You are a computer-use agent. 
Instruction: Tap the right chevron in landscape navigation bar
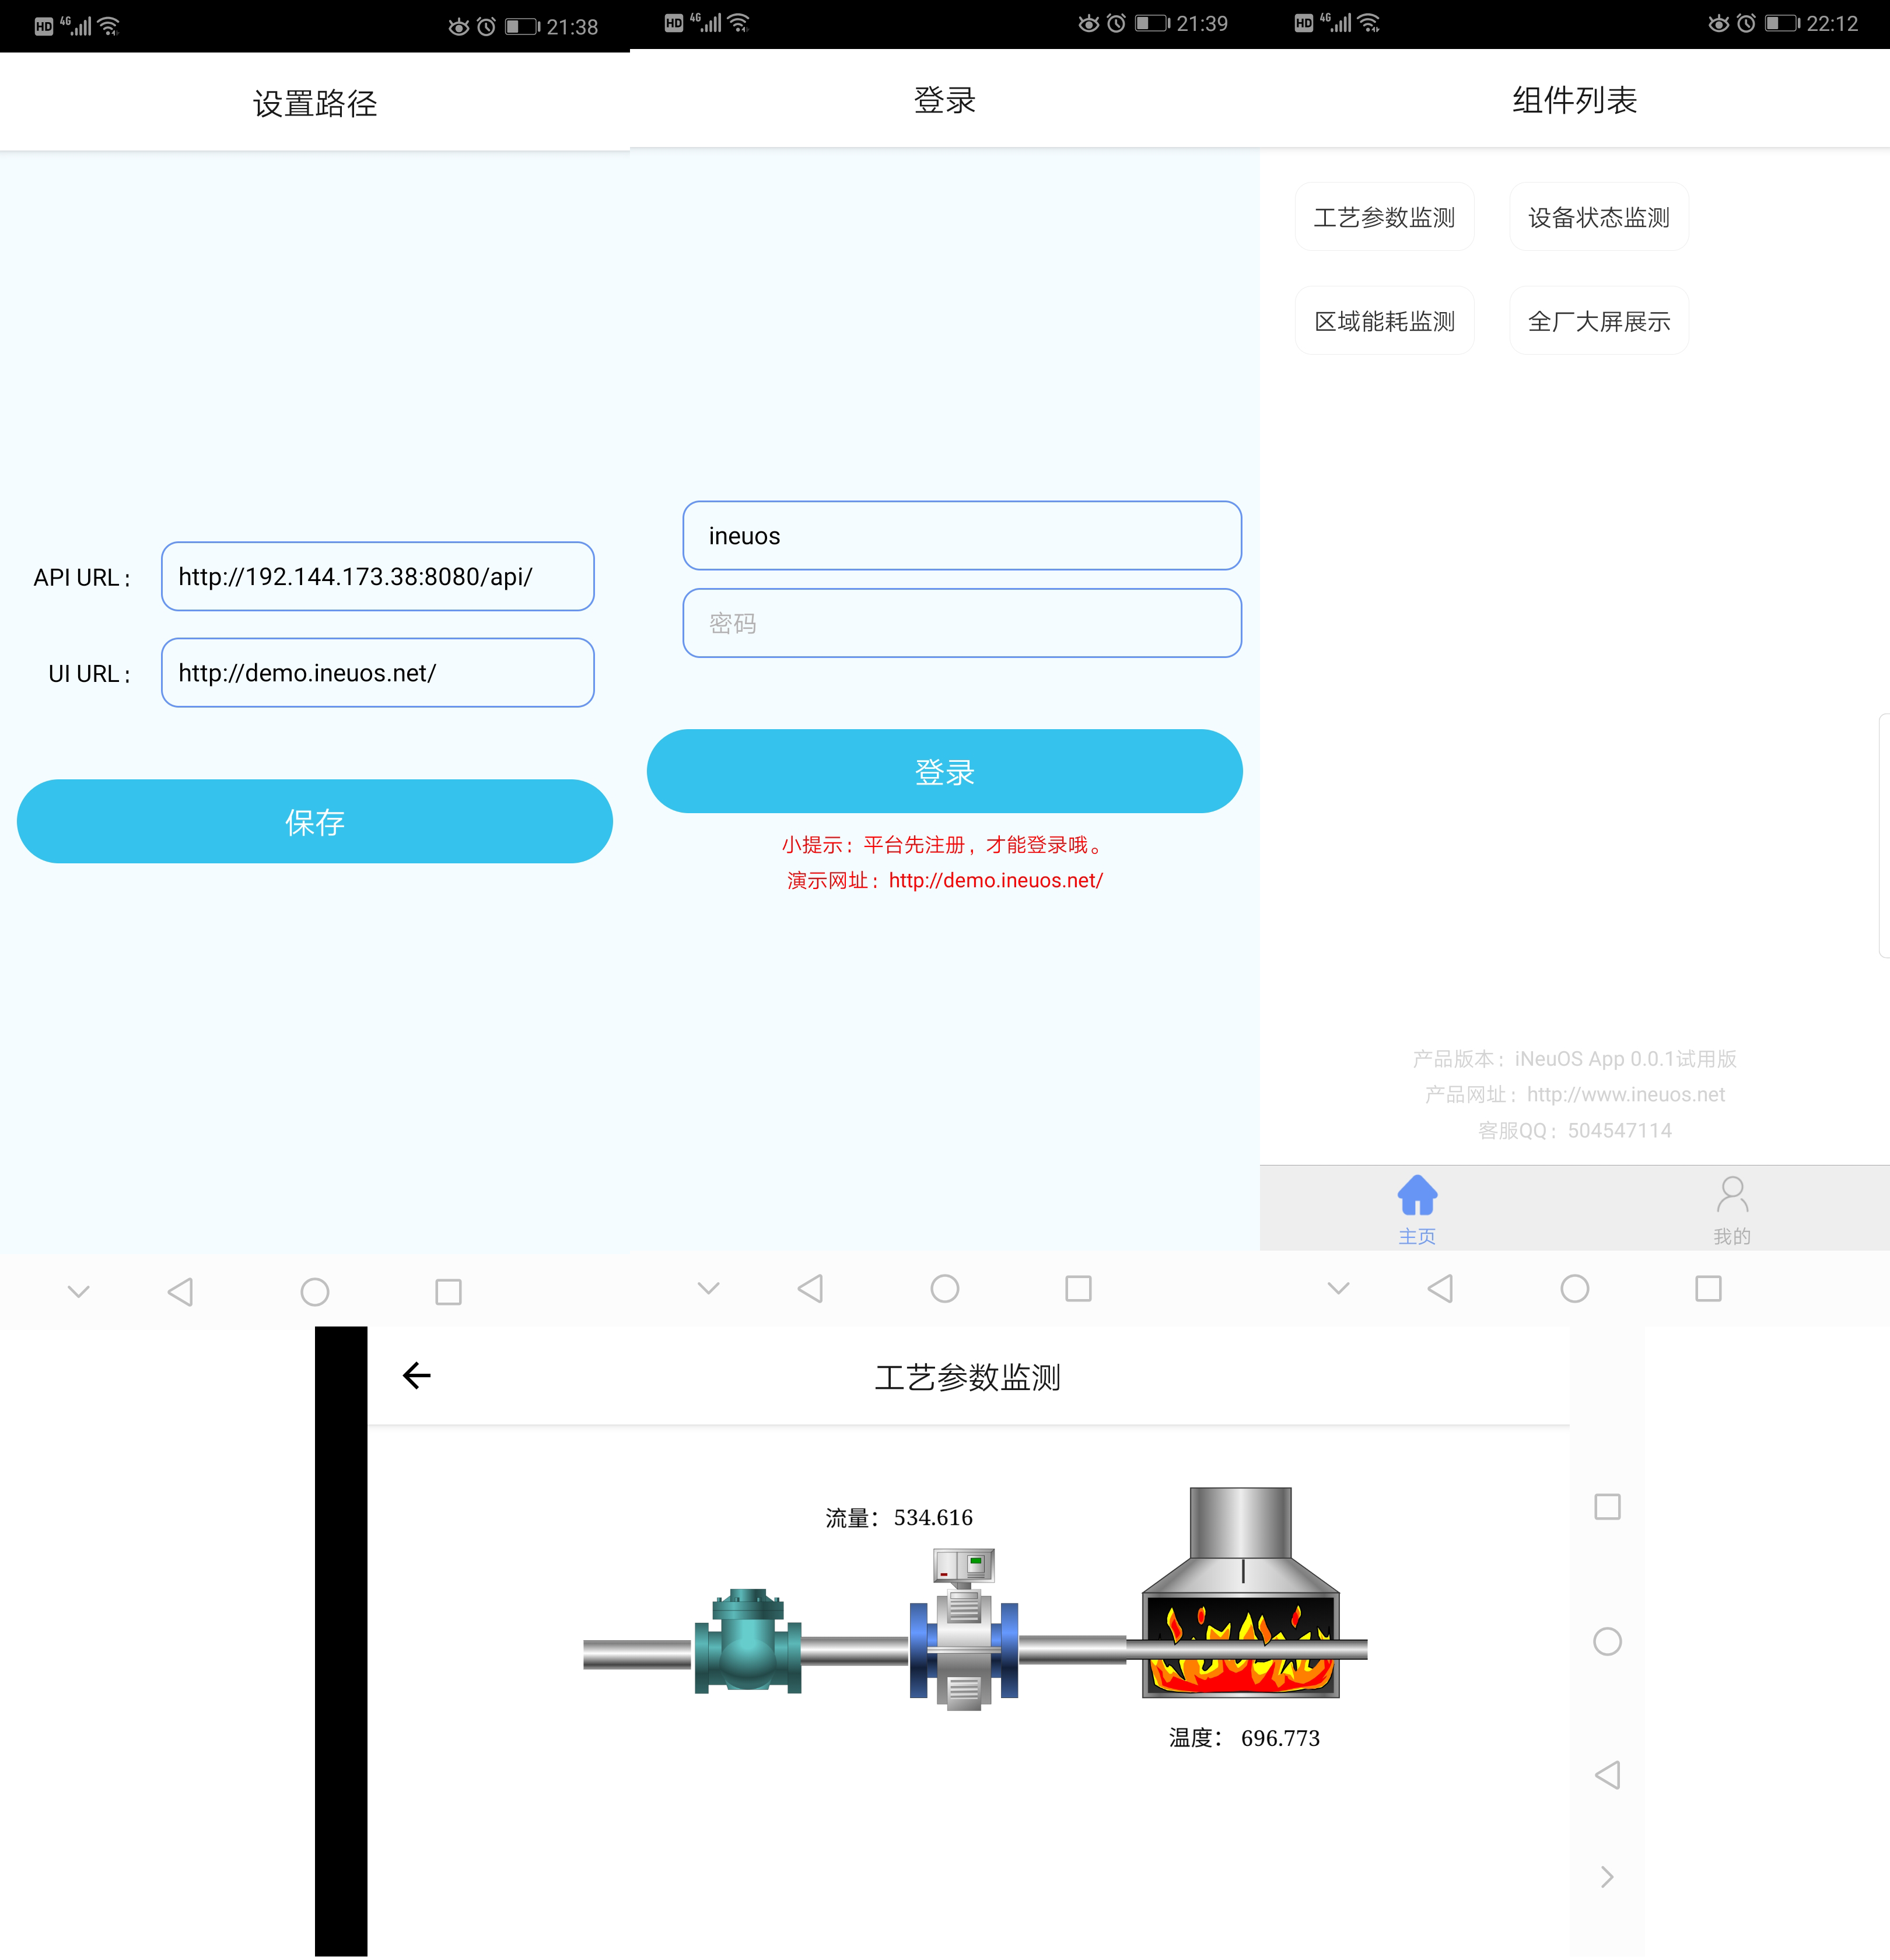tap(1606, 1877)
